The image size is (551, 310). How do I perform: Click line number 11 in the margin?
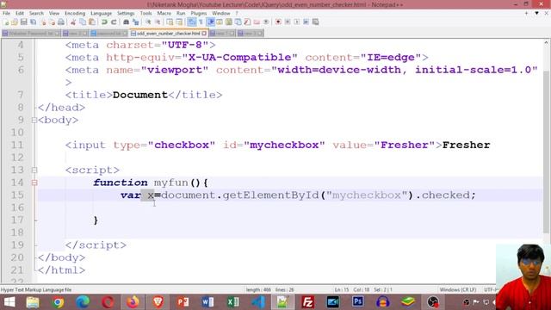[17, 146]
